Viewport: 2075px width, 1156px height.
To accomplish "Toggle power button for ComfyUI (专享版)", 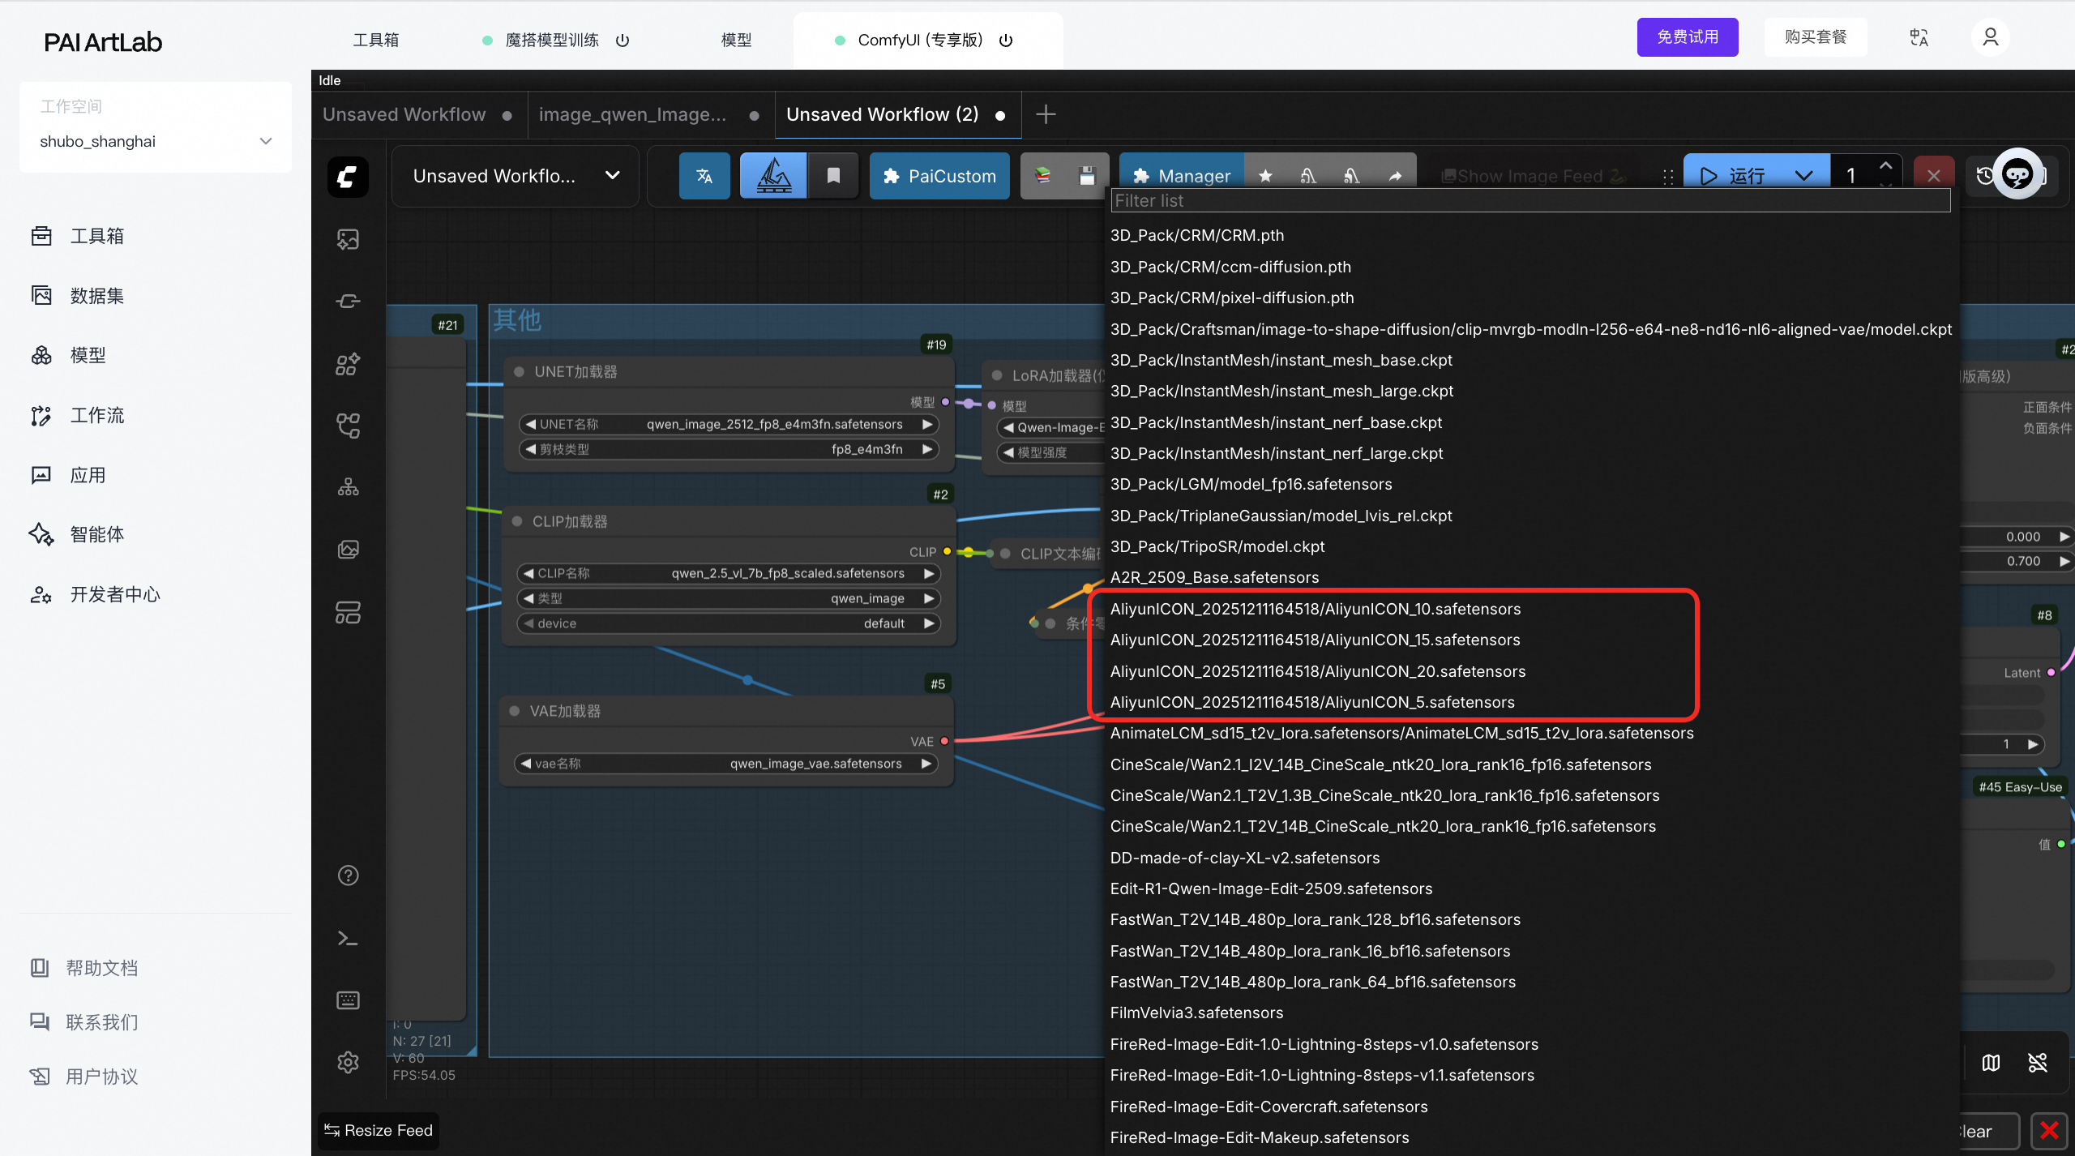I will [1006, 41].
